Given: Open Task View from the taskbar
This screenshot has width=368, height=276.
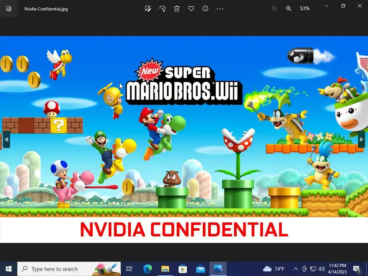Looking at the screenshot, I should click(129, 269).
